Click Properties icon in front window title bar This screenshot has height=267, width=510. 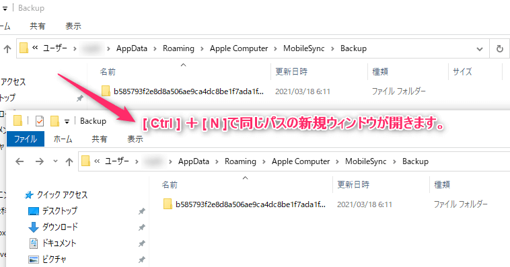click(x=40, y=121)
